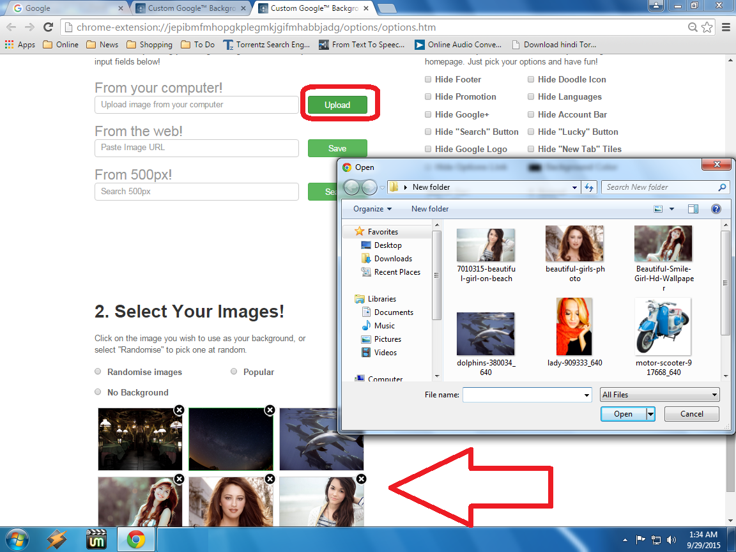Select Downloads in the Favorites pane

pos(387,259)
